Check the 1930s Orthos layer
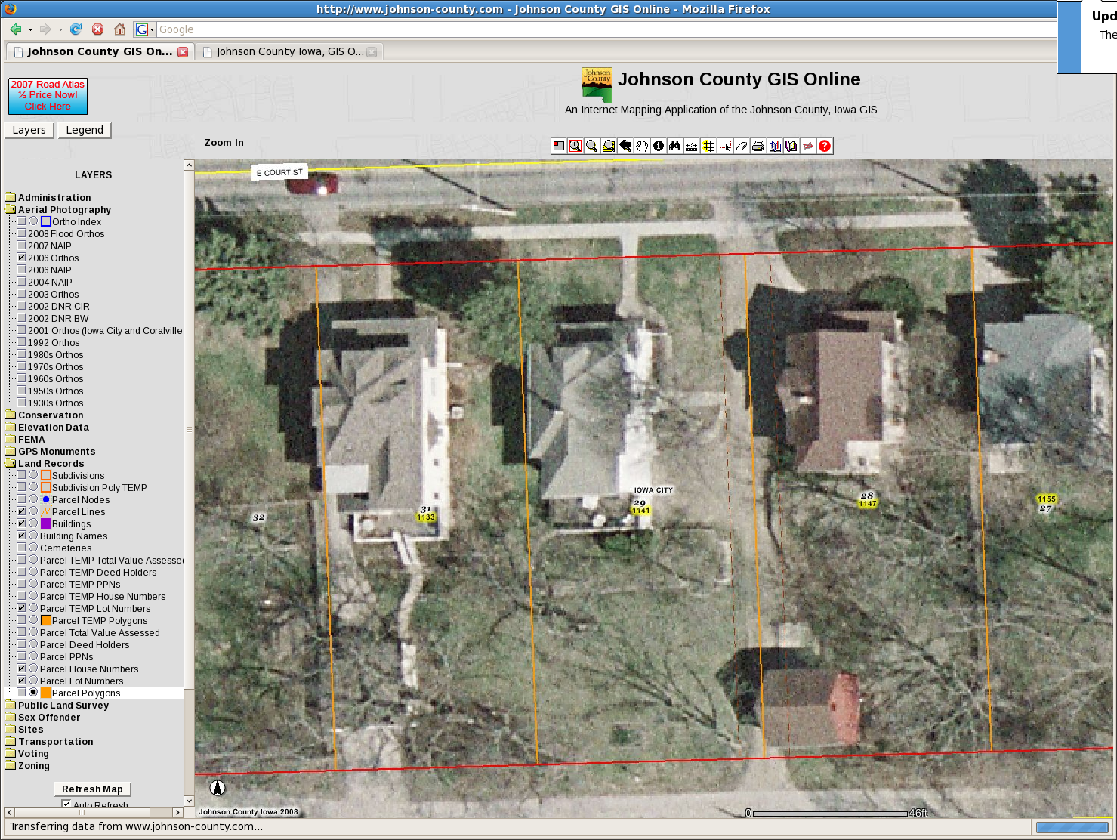 pyautogui.click(x=21, y=403)
